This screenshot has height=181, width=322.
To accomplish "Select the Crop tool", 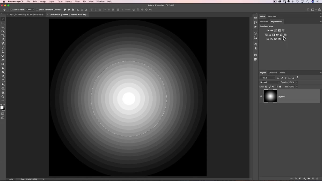I will 3,35.
